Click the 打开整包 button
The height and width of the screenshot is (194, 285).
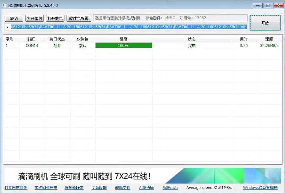click(35, 18)
